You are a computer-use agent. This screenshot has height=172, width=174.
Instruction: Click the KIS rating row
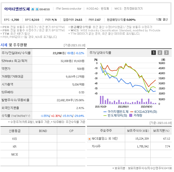click(x=43, y=139)
